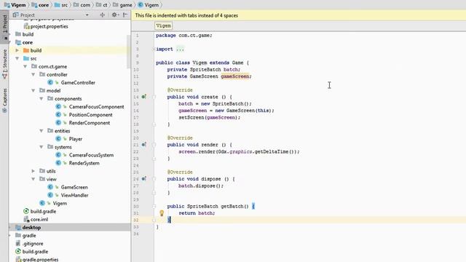Click GameScreen class icon in tree
The image size is (466, 262).
pos(50,187)
